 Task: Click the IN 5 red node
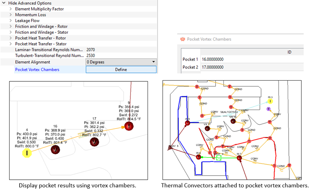pyautogui.click(x=188, y=123)
